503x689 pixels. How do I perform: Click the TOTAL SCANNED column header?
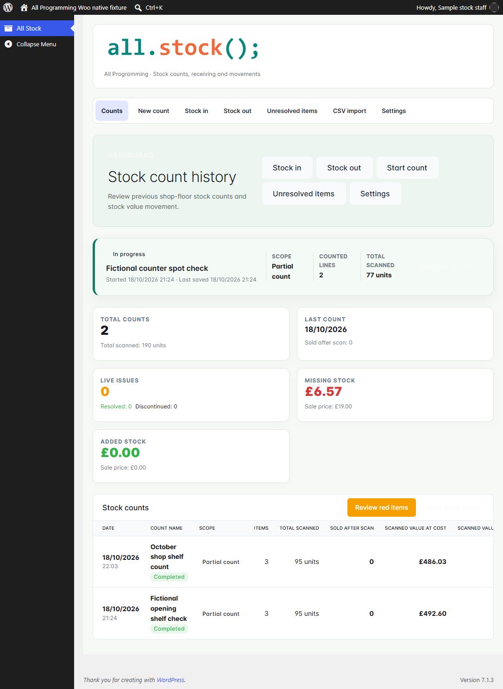tap(299, 528)
